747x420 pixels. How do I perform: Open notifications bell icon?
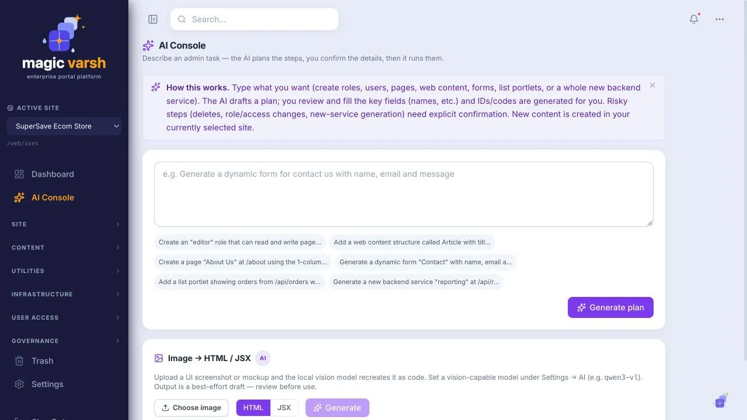pos(694,19)
